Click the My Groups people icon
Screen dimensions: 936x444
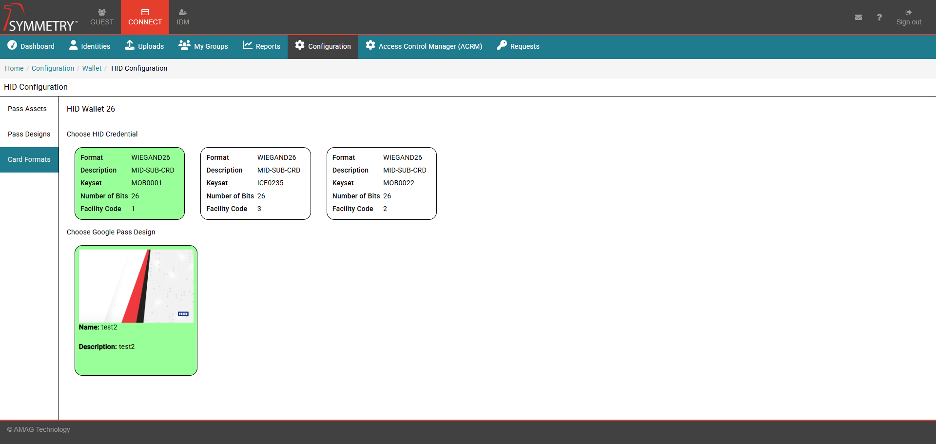pos(184,45)
